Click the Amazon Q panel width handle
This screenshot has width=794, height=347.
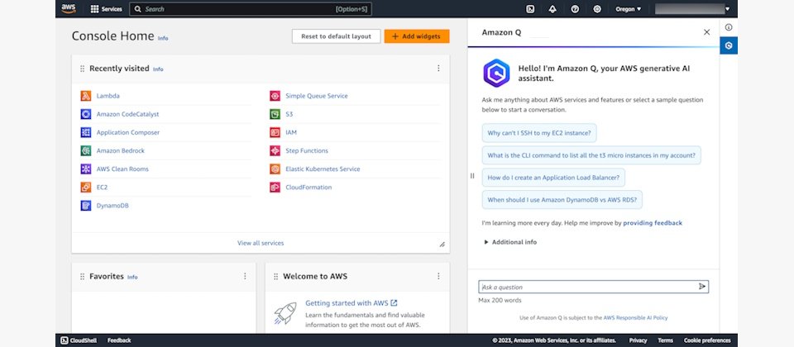coord(472,175)
